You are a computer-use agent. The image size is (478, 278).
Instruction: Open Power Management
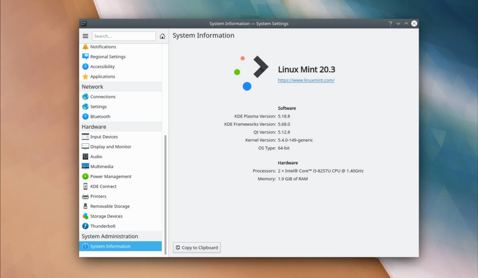coord(121,176)
